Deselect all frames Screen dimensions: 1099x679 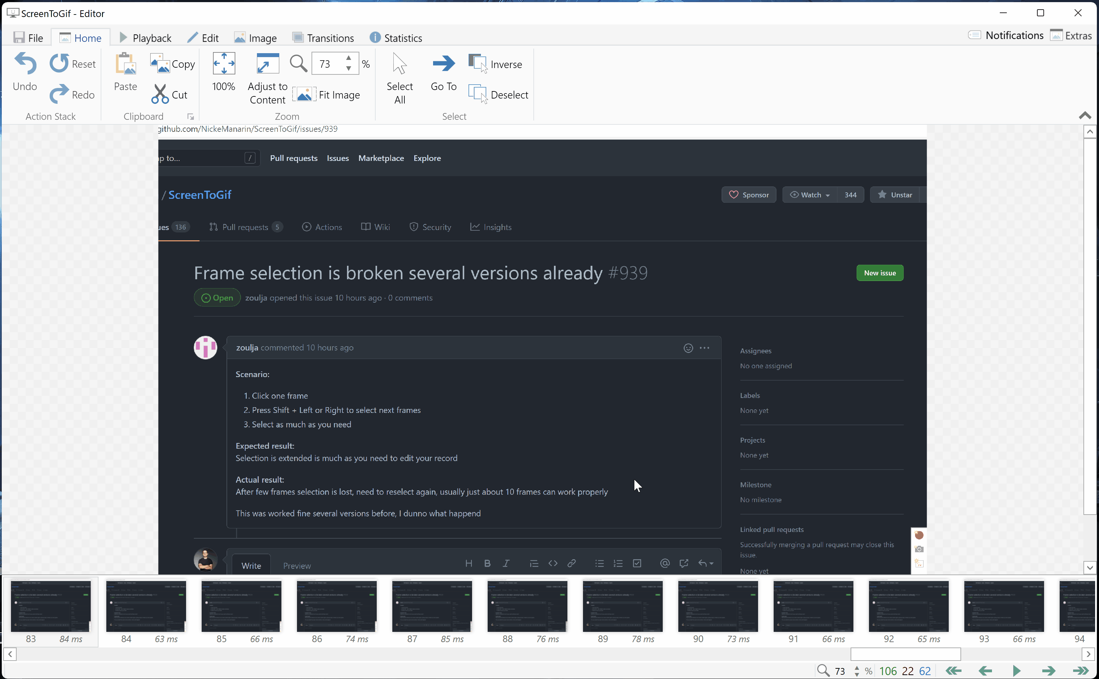point(498,94)
